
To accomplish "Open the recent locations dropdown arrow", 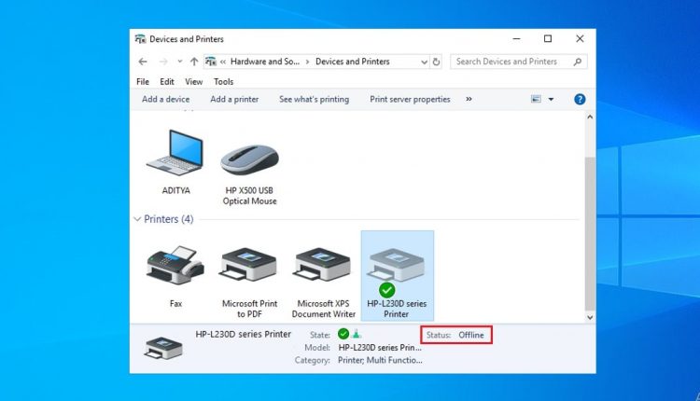I will click(x=180, y=62).
